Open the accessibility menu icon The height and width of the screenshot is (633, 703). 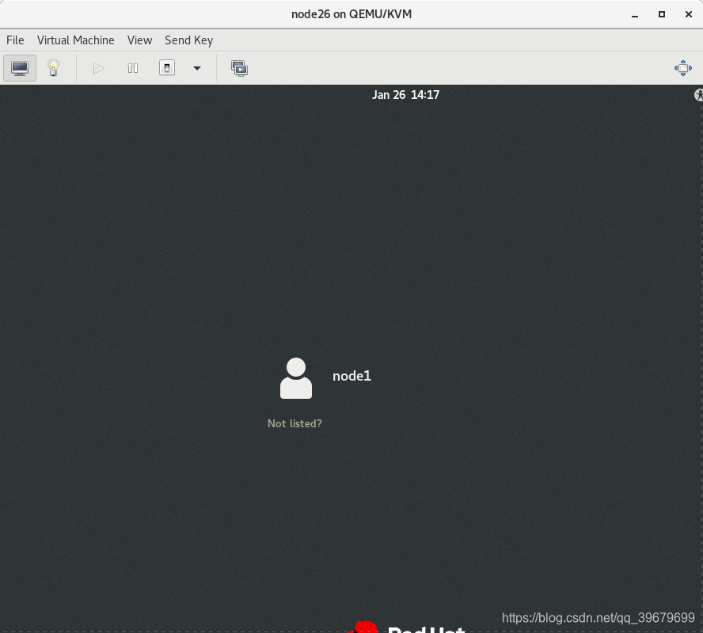(x=698, y=95)
